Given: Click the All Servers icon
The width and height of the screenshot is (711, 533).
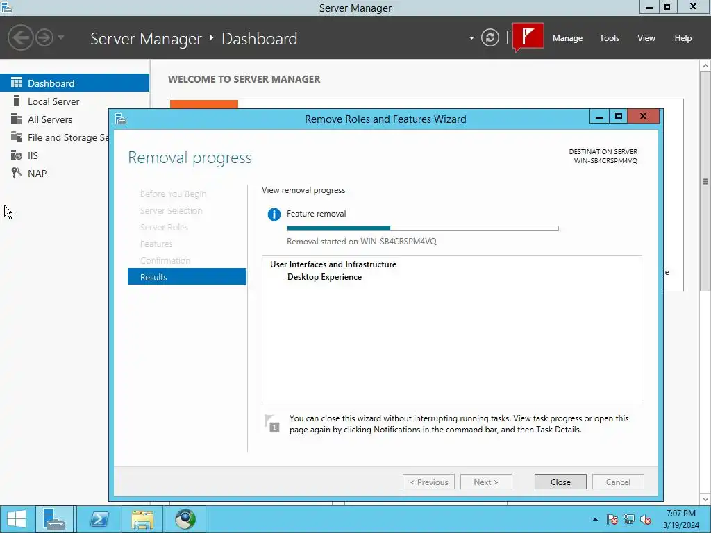Looking at the screenshot, I should pyautogui.click(x=17, y=119).
